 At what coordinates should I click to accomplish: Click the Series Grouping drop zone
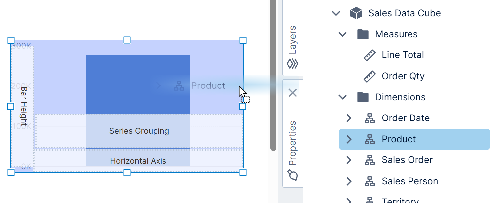(x=139, y=131)
